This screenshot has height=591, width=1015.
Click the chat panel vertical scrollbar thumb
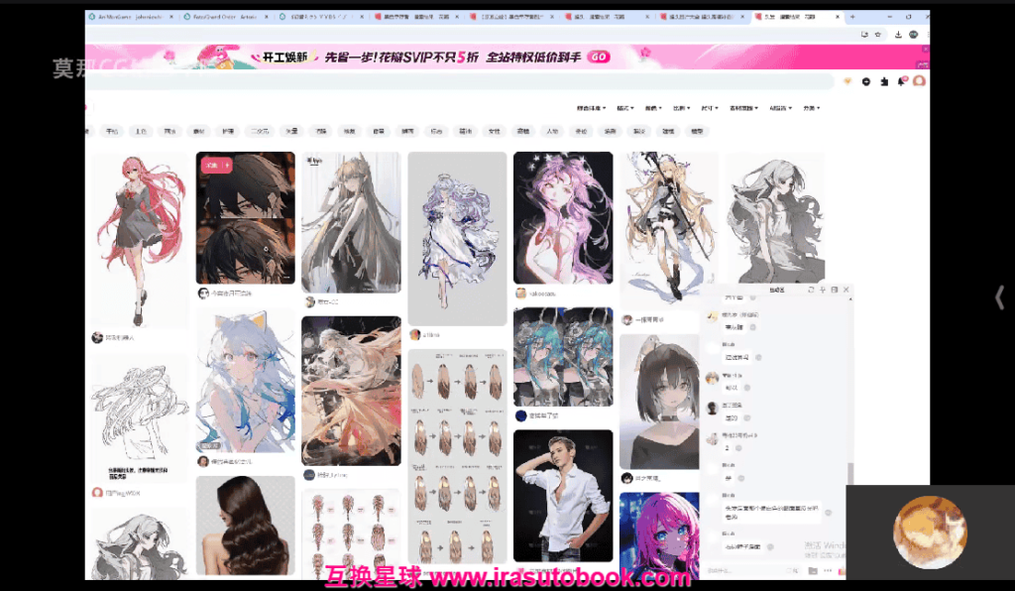(849, 473)
